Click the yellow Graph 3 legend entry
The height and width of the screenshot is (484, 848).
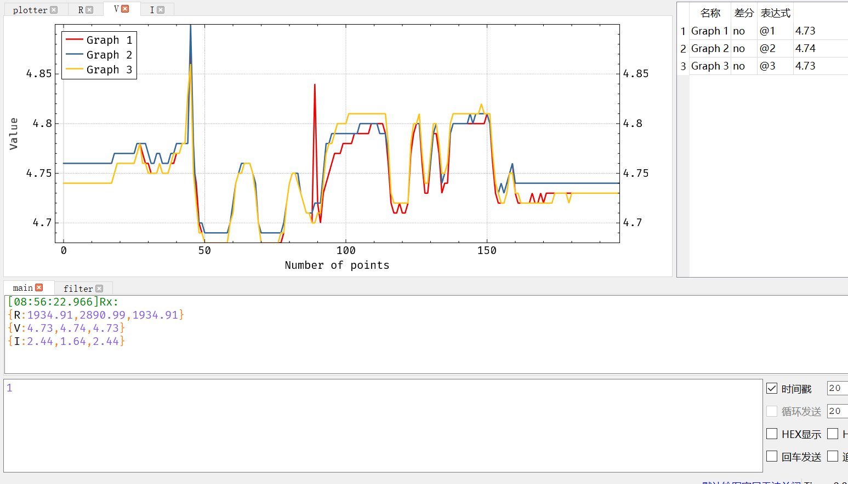tap(99, 70)
